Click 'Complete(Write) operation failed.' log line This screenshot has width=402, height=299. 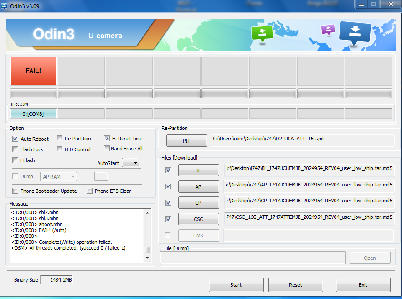click(x=62, y=242)
